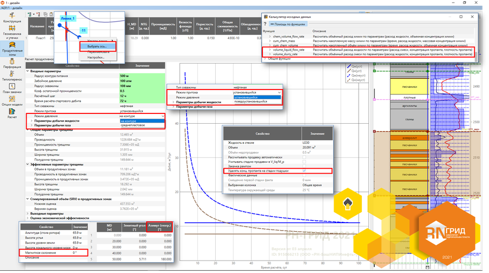Click the Qж(уст) blue legend entry
Screen dimensions: 489x273
pos(357,67)
